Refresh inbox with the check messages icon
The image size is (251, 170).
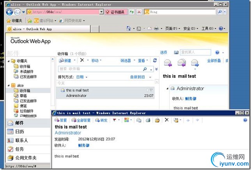click(155, 60)
